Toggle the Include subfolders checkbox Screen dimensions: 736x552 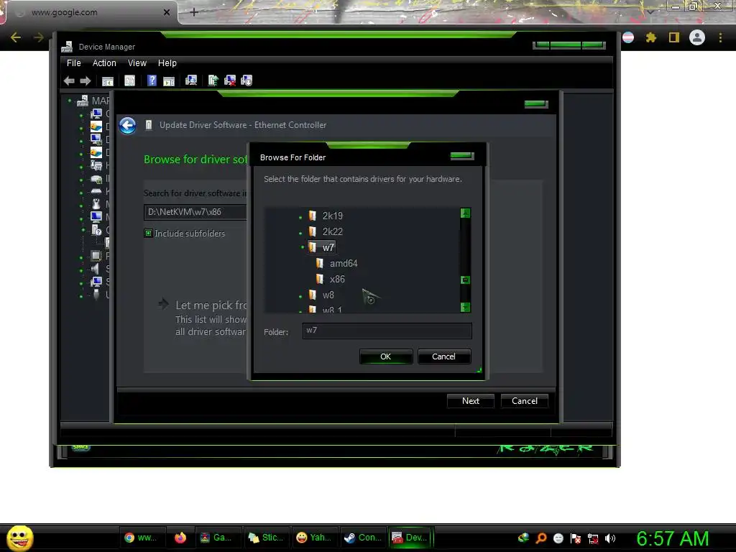point(148,234)
